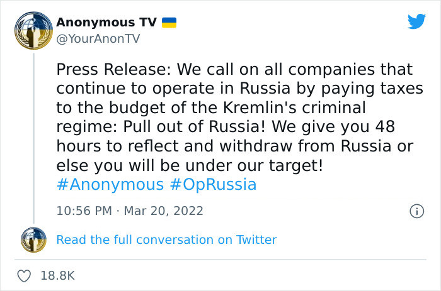Screen dimensions: 441x291
Task: Click the word 'Twitter' in the conversation link
Action: tap(256, 240)
